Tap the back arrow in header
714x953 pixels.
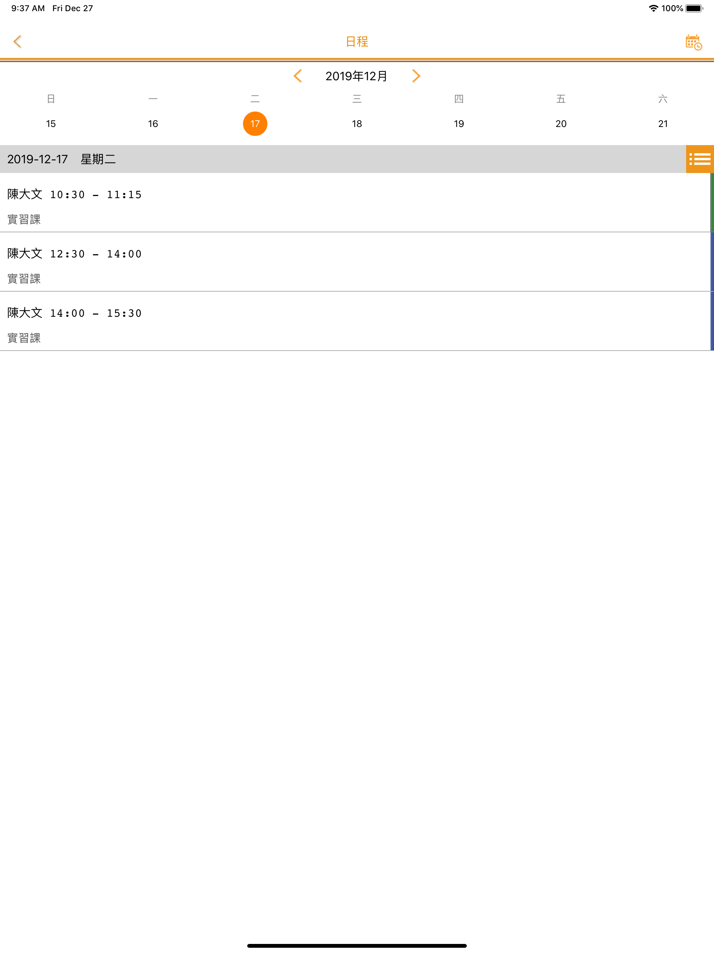[17, 42]
